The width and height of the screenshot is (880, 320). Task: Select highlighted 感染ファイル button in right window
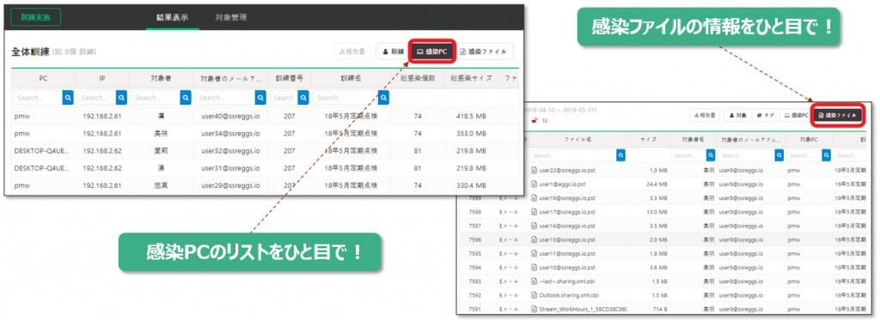point(837,115)
